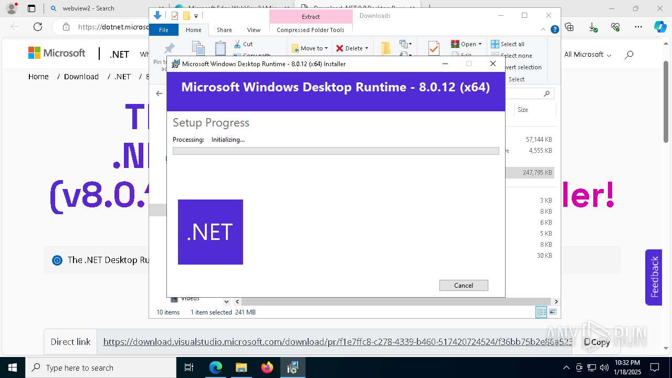Screen dimensions: 672x378
Task: Expand navigation pane down arrow near Videos
Action: 226,301
